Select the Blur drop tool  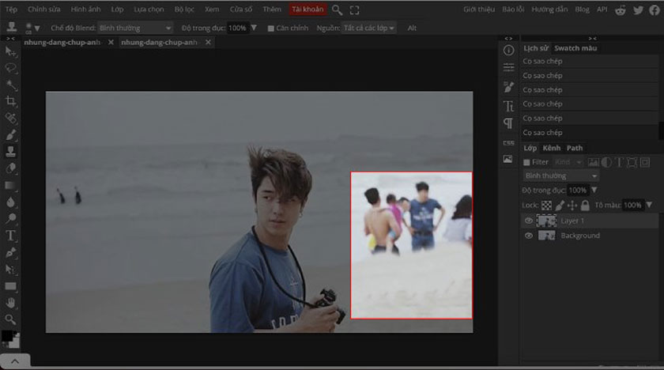tap(10, 202)
